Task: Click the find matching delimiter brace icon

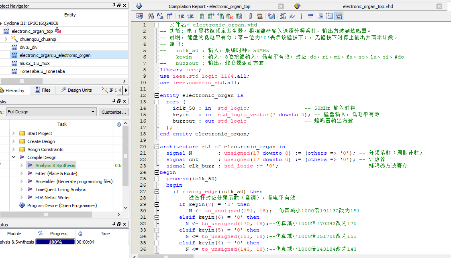Action: pyautogui.click(x=169, y=16)
